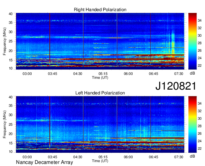Click 35 MHz frequency tick of Right Handed plot
Image resolution: width=205 pixels, height=166 pixels.
pos(11,23)
